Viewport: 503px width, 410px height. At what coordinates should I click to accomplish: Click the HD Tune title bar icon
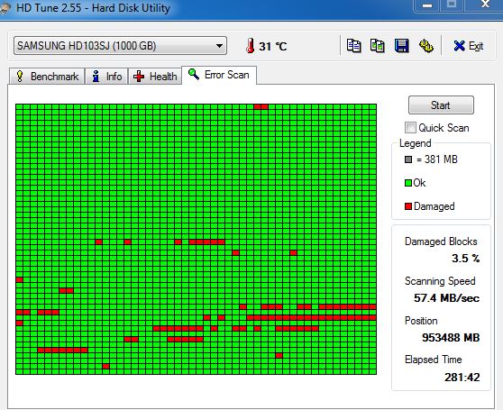pos(5,8)
